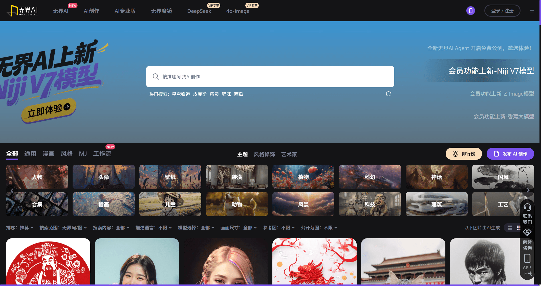
Task: Open the 登录 / 注册 button
Action: click(502, 11)
